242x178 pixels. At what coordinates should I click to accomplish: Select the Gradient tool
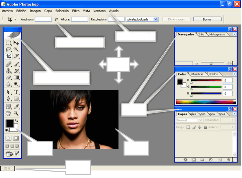coord(16,77)
